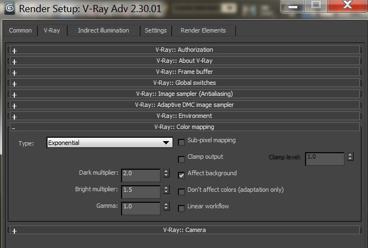Viewport: 368px width, 248px height.
Task: Enable Clamp output checkbox
Action: (x=181, y=159)
